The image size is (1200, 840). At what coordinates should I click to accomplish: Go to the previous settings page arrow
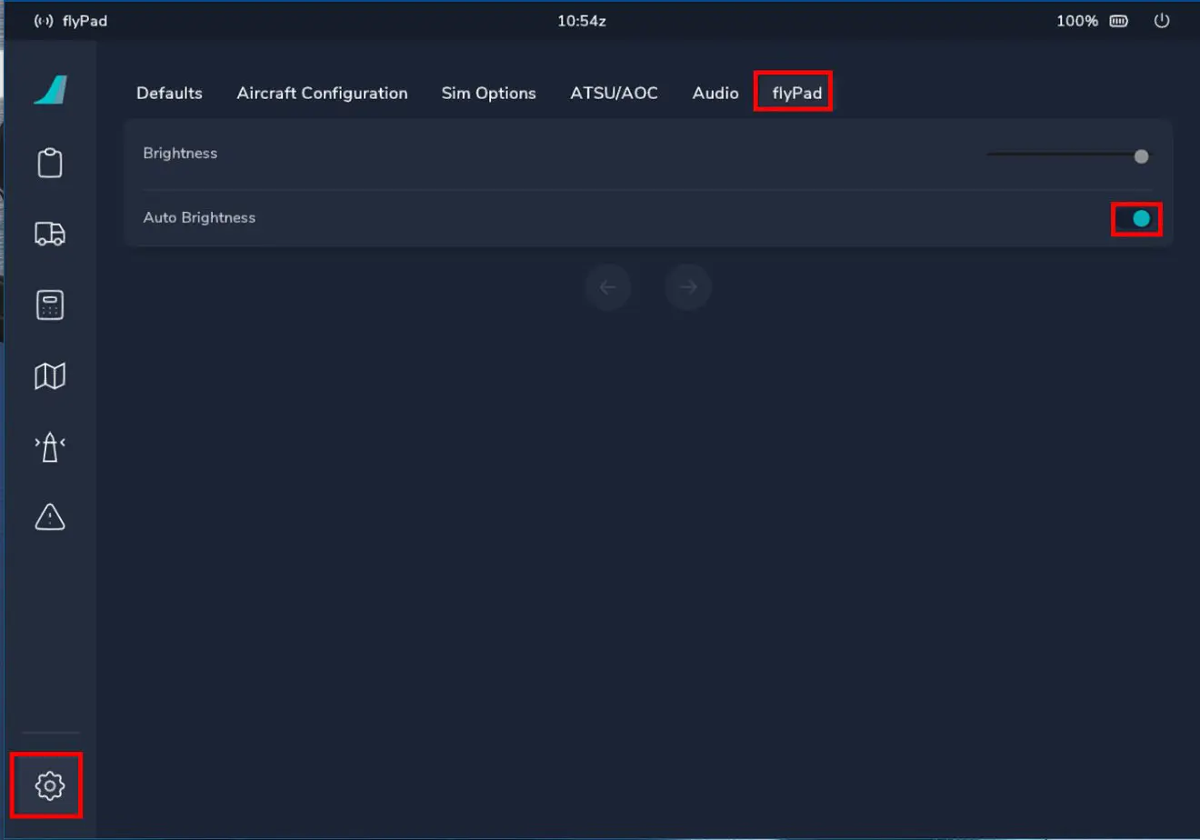click(x=608, y=287)
